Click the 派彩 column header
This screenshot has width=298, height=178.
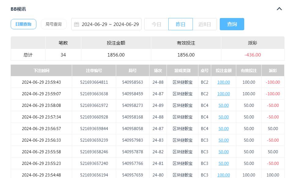pyautogui.click(x=272, y=71)
